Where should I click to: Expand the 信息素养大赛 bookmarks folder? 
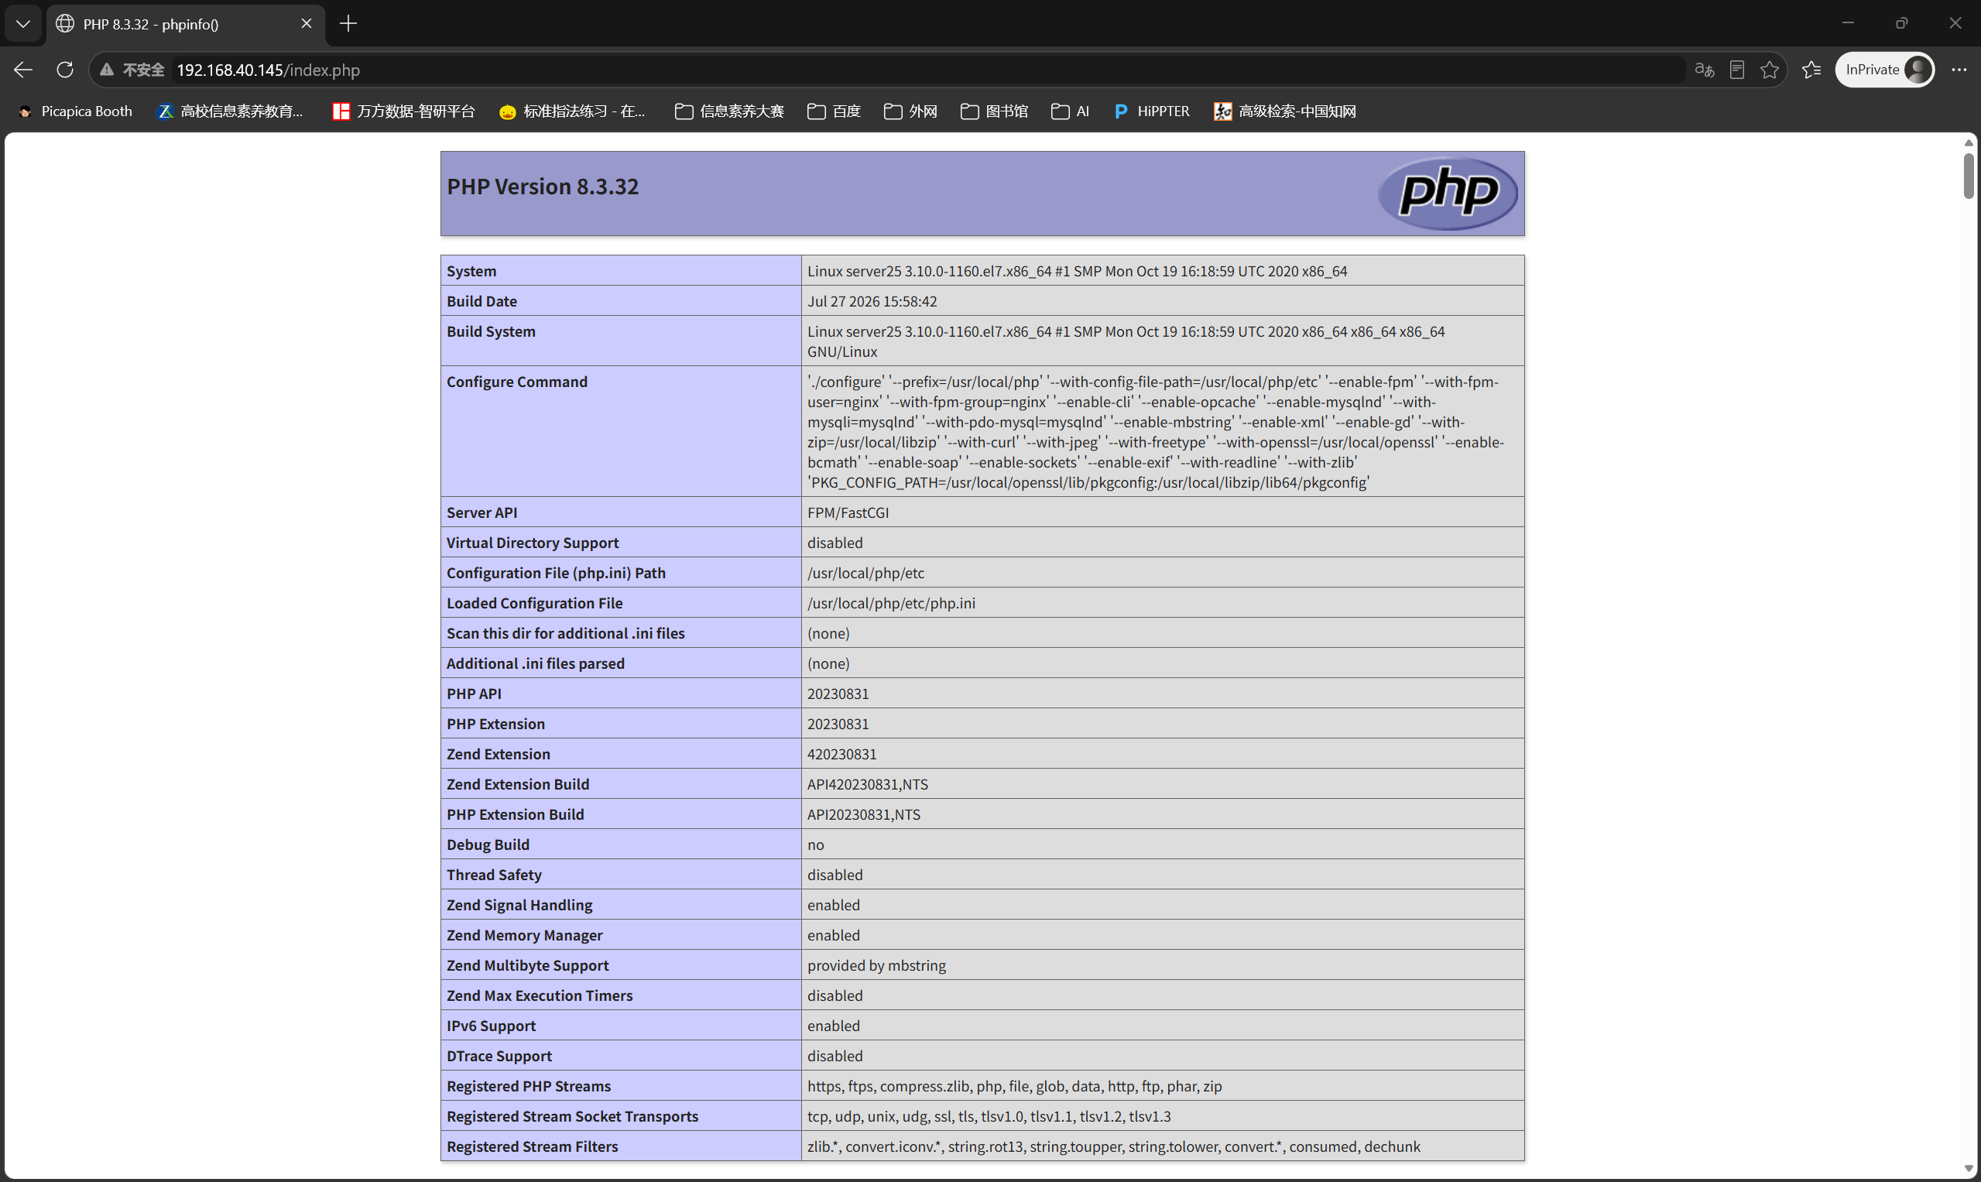[728, 111]
